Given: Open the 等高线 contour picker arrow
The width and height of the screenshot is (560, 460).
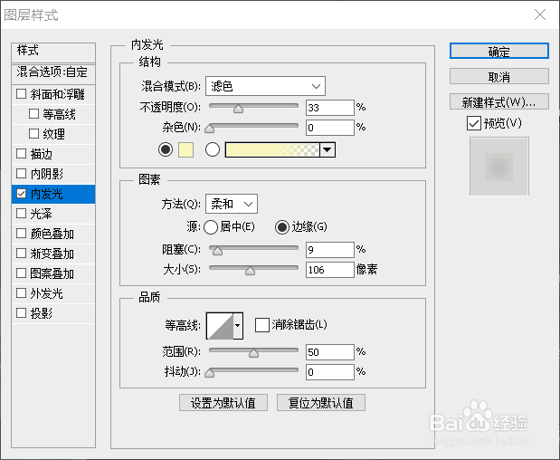Looking at the screenshot, I should [238, 325].
